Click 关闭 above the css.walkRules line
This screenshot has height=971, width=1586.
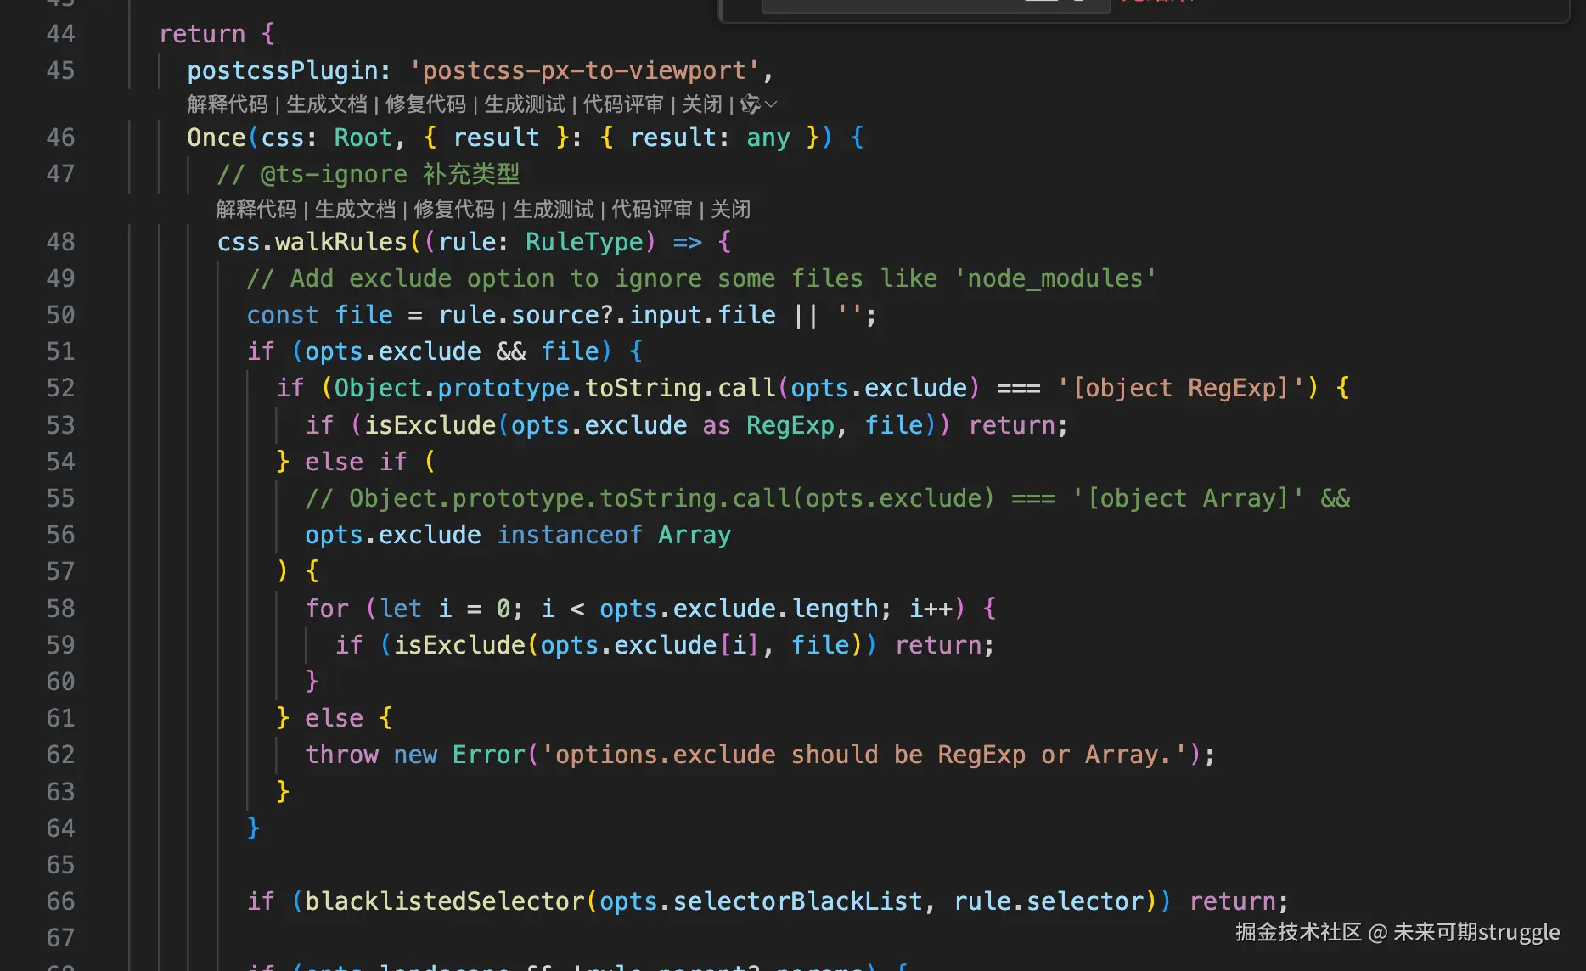coord(731,210)
